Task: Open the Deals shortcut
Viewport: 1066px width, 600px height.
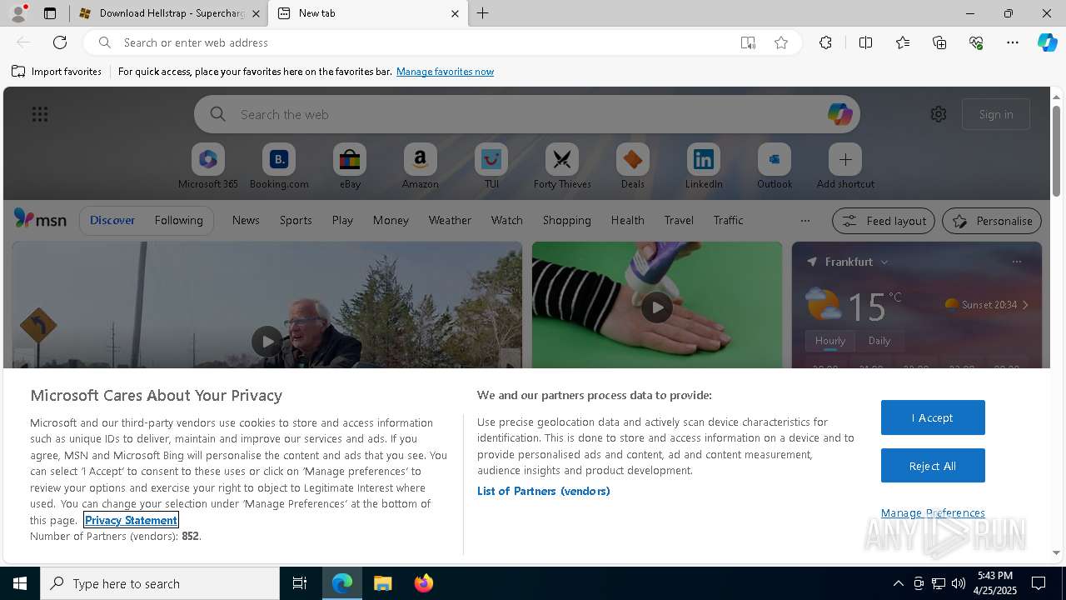Action: coord(633,167)
